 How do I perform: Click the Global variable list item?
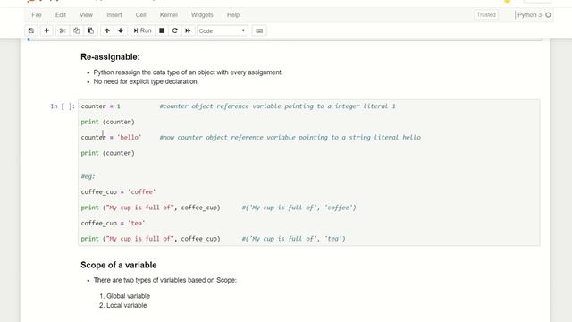[x=128, y=296]
